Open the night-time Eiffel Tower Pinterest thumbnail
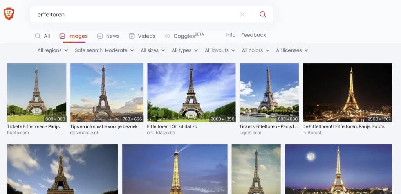 (347, 93)
